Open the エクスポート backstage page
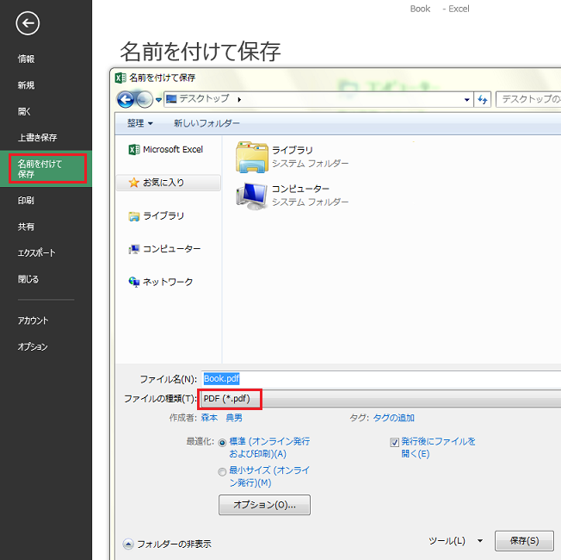 (x=36, y=253)
